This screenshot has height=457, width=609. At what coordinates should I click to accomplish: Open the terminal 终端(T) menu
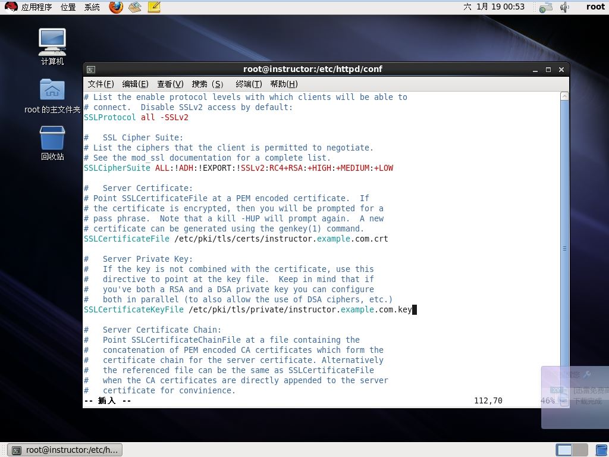click(249, 84)
